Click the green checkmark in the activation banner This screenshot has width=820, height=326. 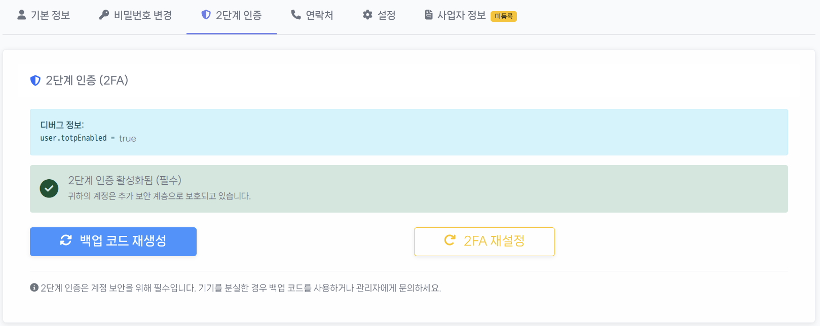49,188
